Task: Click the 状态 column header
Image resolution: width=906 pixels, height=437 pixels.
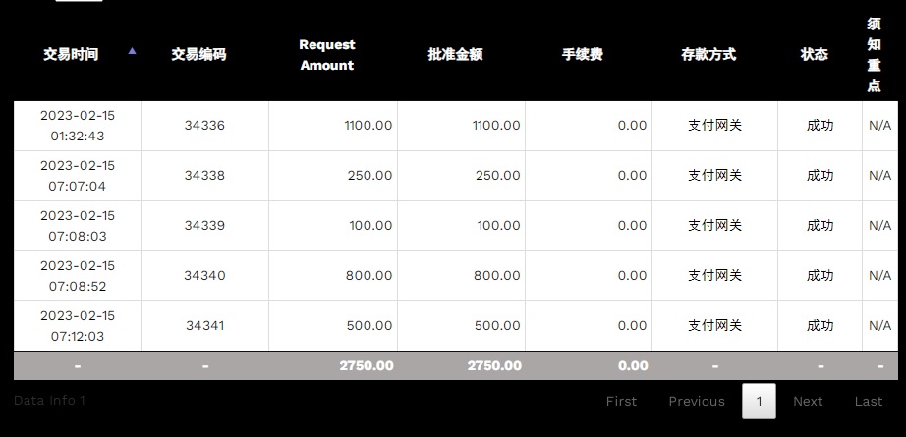Action: tap(814, 55)
